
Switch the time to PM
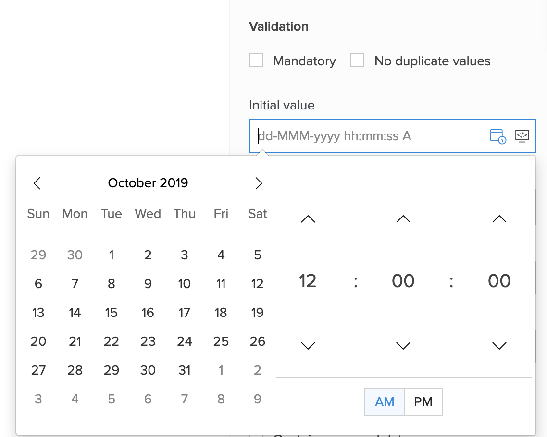pyautogui.click(x=423, y=401)
